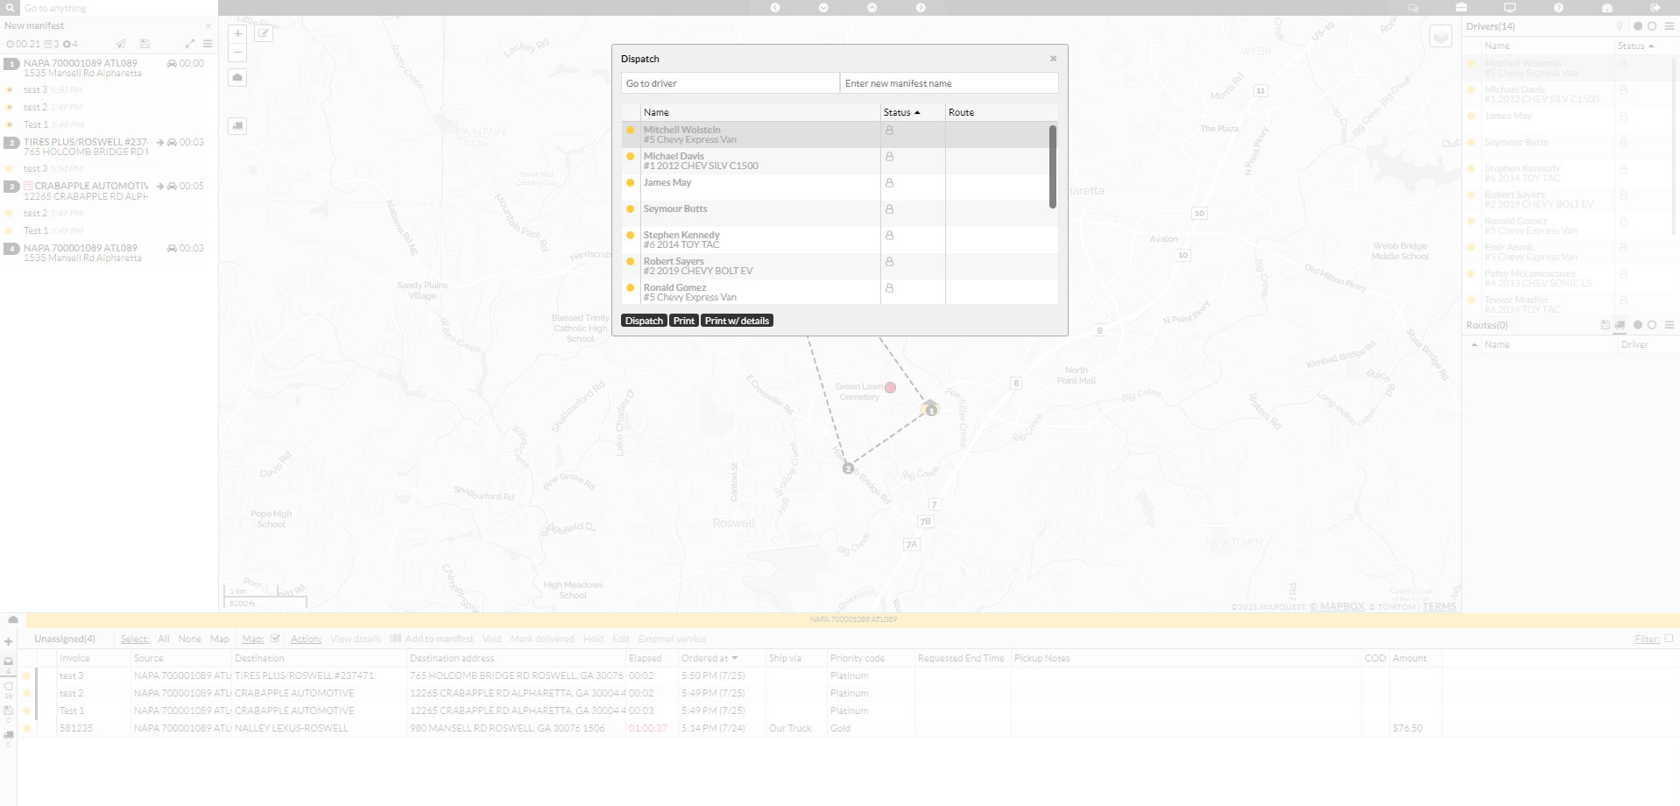Toggle the filled circle status filter for Drivers
This screenshot has height=806, width=1680.
(1636, 25)
